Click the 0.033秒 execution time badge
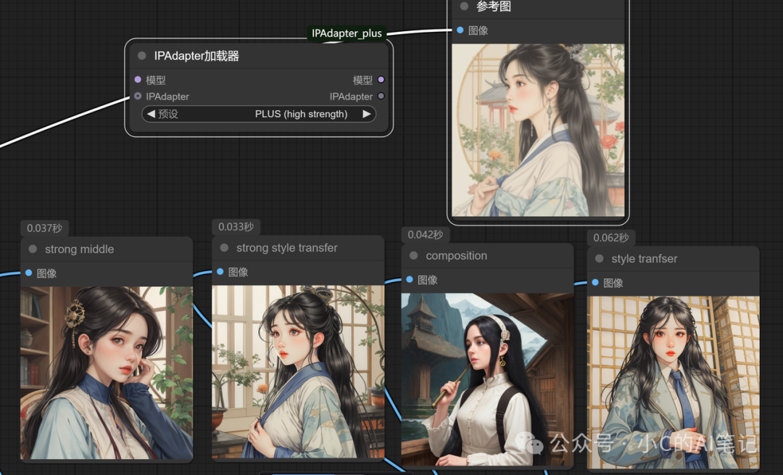The height and width of the screenshot is (475, 783). (x=236, y=227)
